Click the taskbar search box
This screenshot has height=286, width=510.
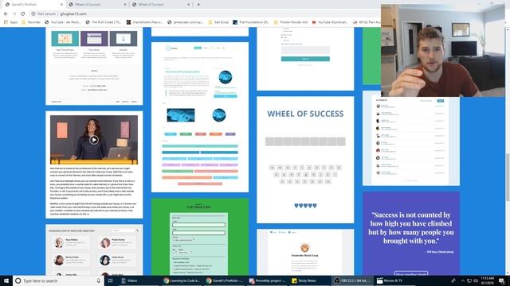click(x=58, y=280)
